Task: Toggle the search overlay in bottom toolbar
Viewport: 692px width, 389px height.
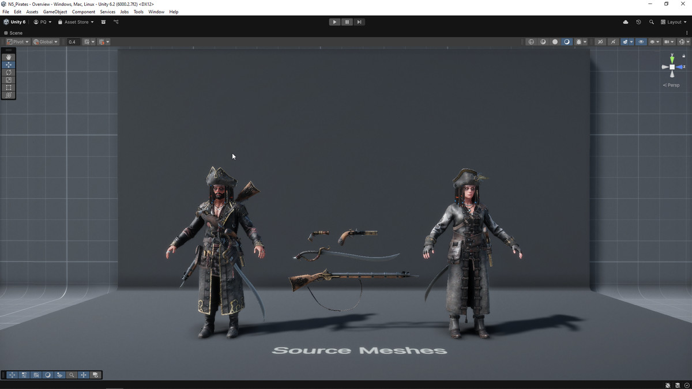Action: [x=72, y=375]
